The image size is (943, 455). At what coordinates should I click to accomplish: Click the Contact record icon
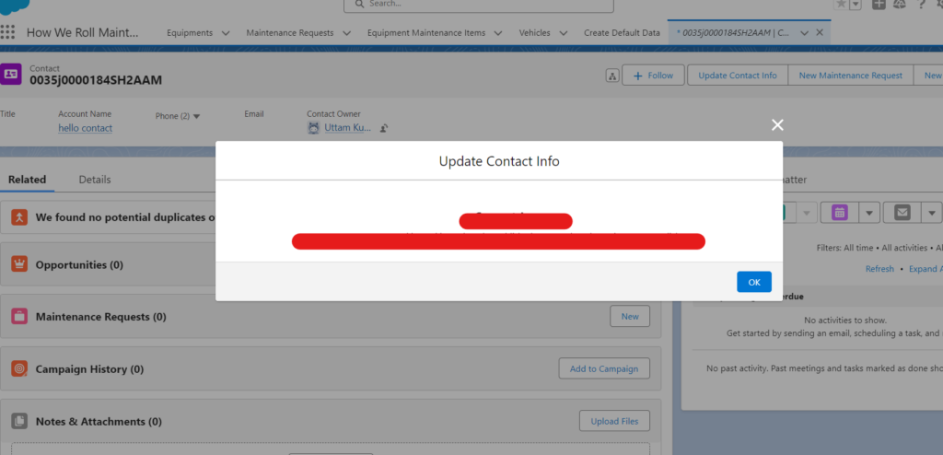tap(11, 74)
